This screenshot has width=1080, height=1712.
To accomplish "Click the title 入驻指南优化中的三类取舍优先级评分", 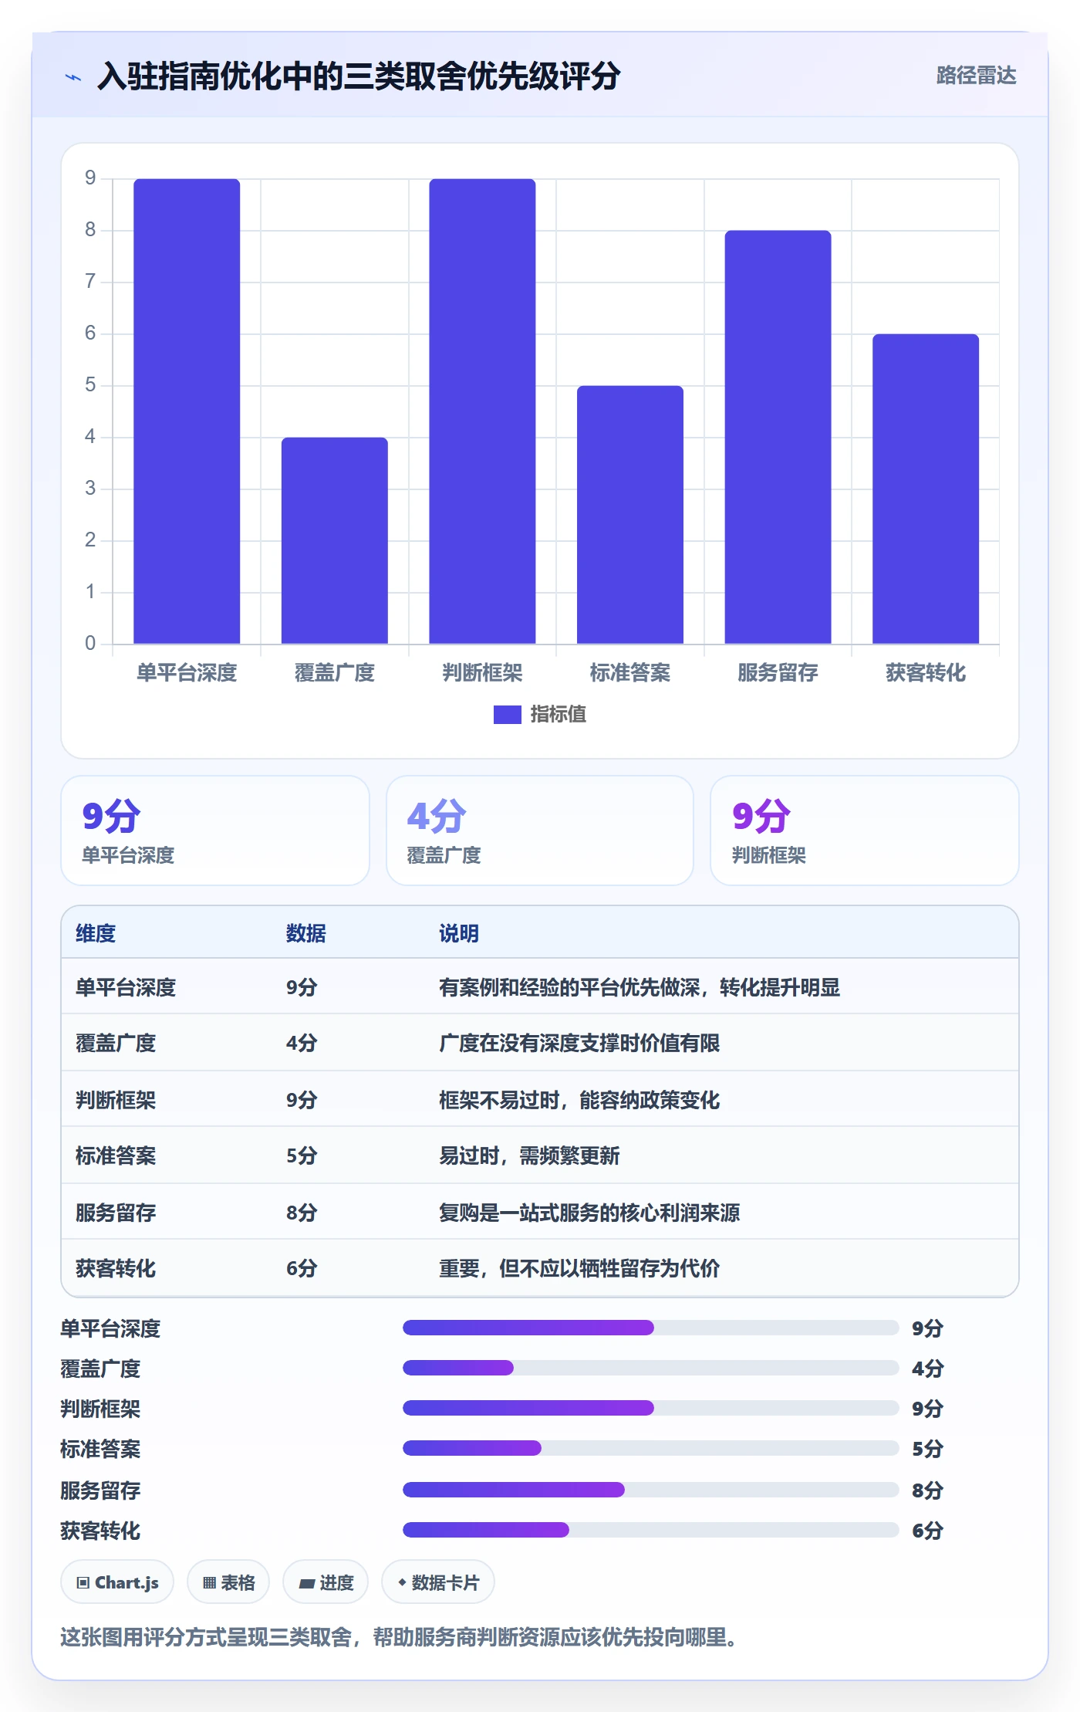I will point(359,76).
